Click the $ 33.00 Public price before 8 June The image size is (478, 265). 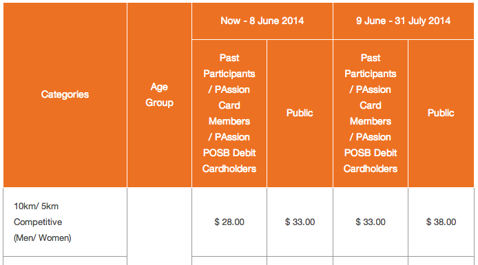pos(300,222)
